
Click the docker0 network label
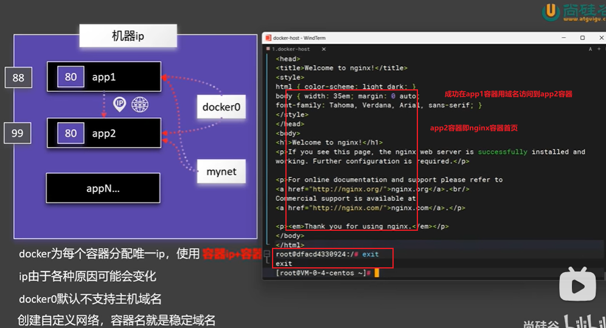pos(221,107)
